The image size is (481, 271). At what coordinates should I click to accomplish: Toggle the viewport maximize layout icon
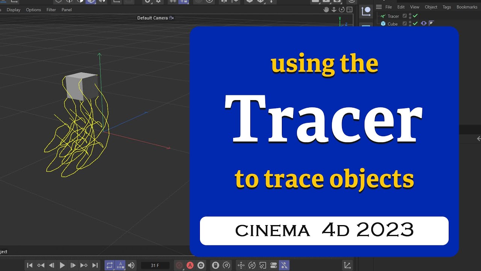point(349,9)
